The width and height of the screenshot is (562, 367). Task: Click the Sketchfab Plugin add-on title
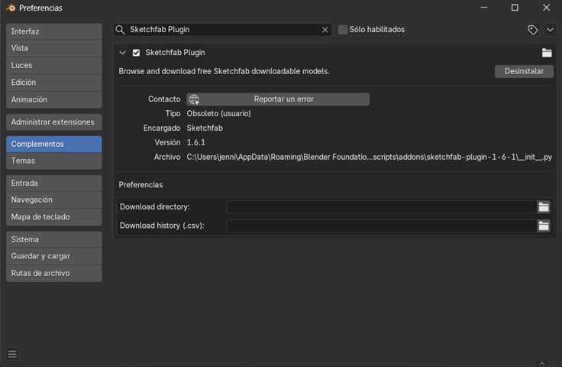click(175, 53)
